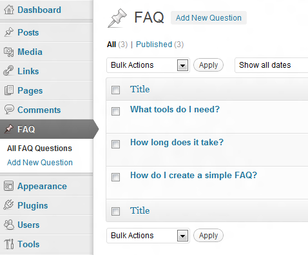
Task: Select 'Add New Question' in FAQ submenu
Action: point(40,163)
